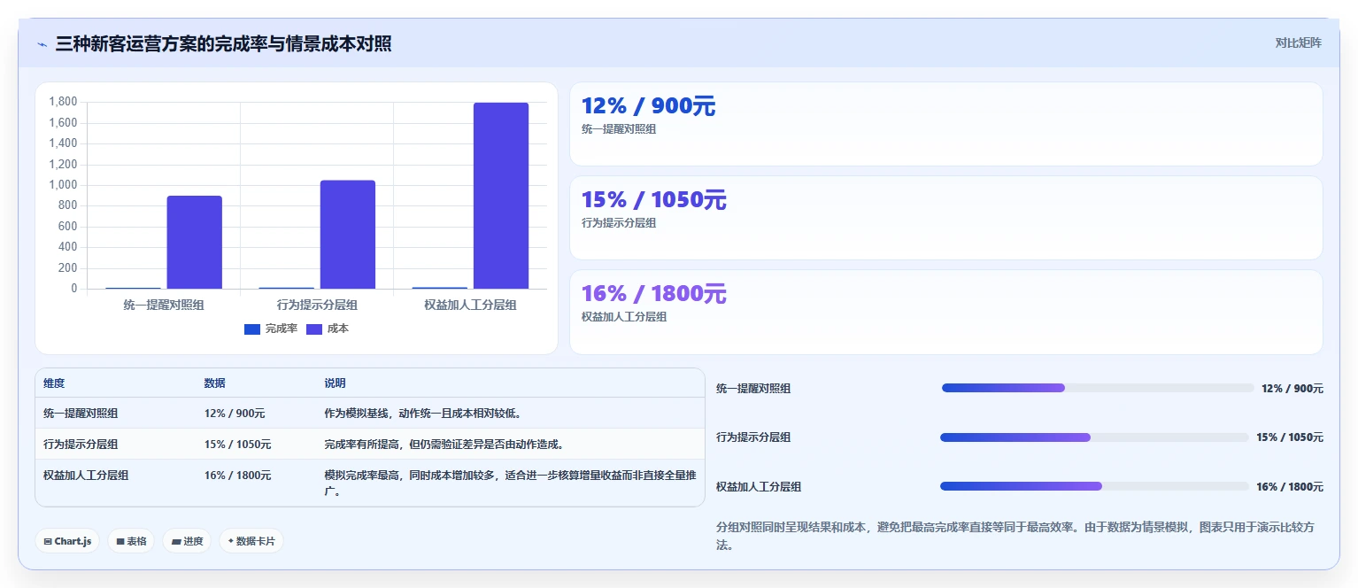This screenshot has height=588, width=1358.
Task: Click the description starting 完成率有所提高
Action: [x=444, y=445]
